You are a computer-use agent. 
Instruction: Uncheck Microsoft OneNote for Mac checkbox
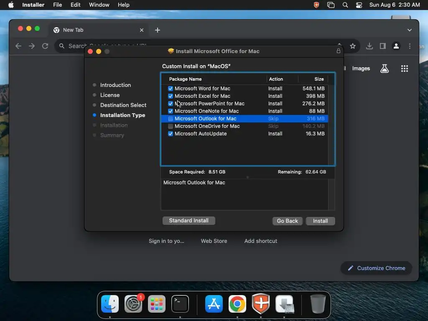[x=171, y=111]
